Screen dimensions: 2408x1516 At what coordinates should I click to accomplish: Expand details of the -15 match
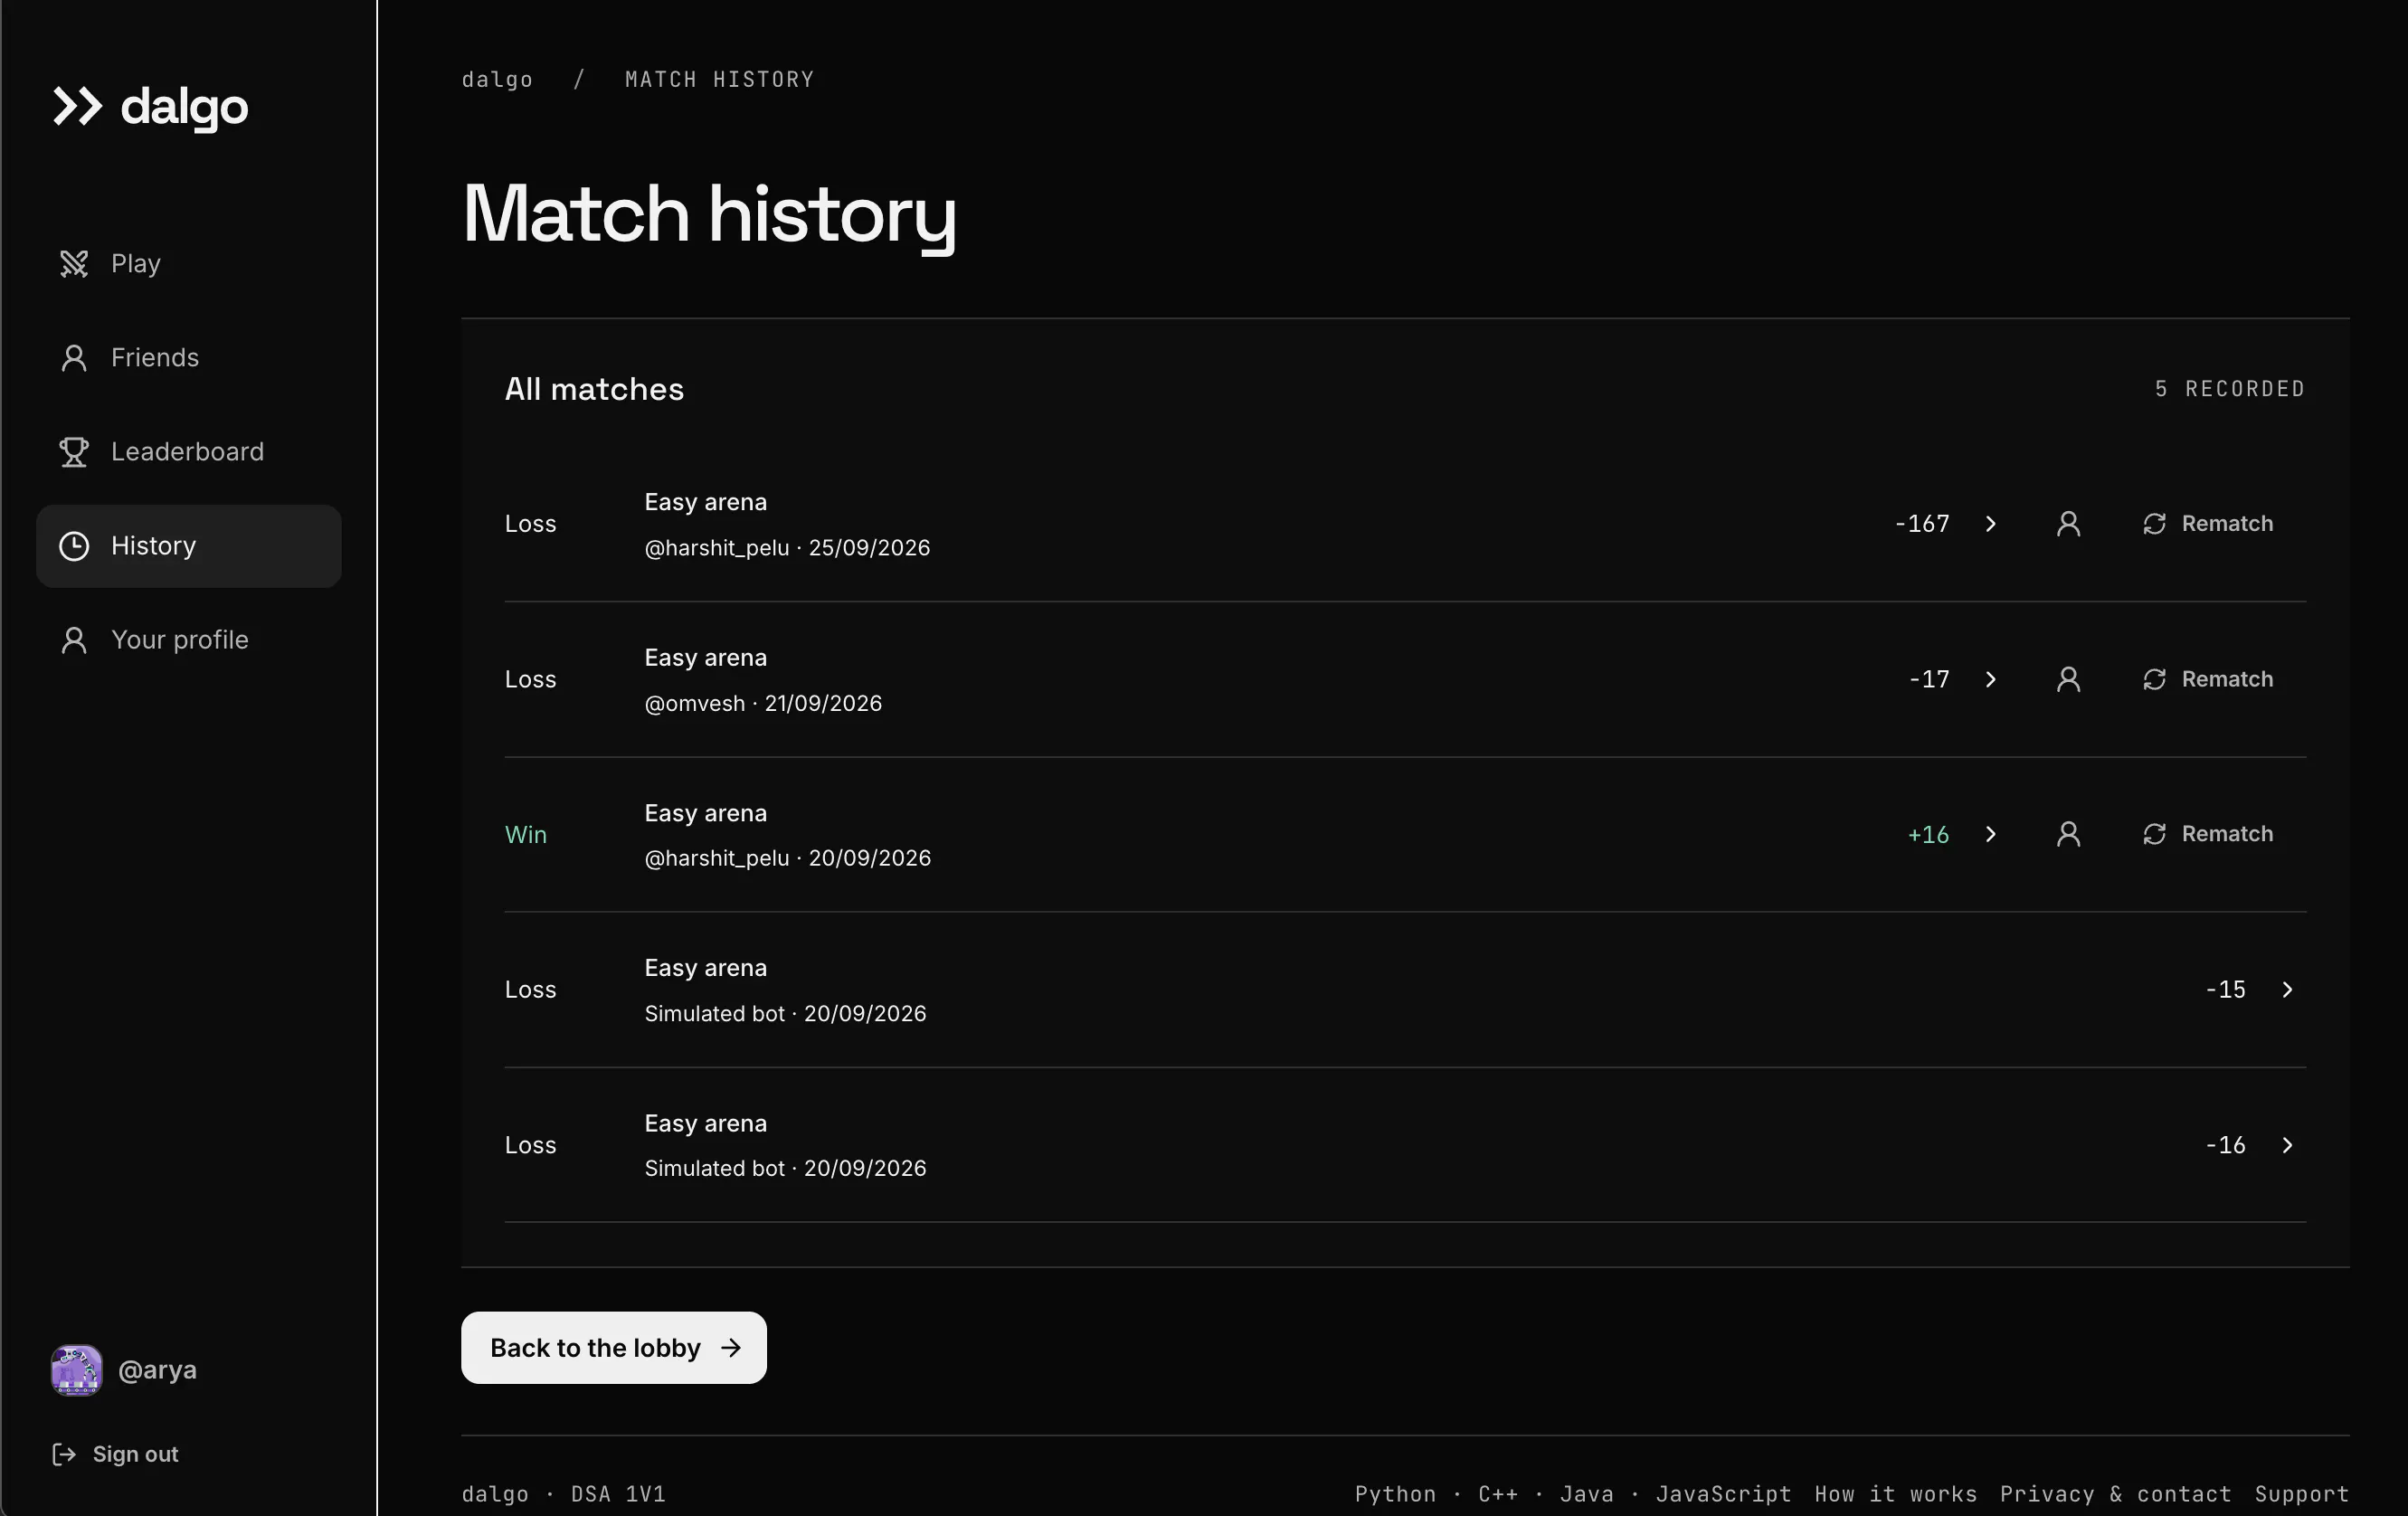coord(2287,989)
